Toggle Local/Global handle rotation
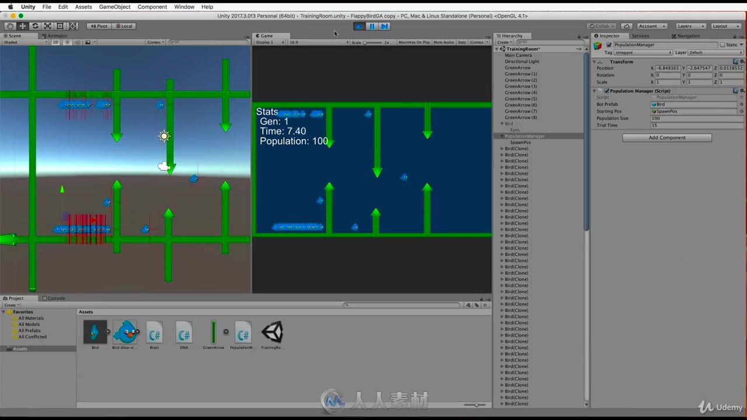Image resolution: width=747 pixels, height=420 pixels. [x=124, y=26]
